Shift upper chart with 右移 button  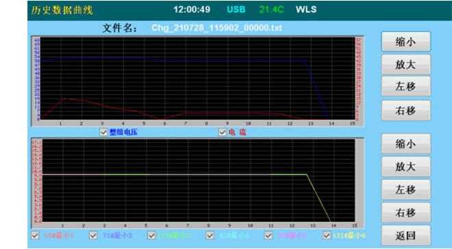[x=406, y=111]
